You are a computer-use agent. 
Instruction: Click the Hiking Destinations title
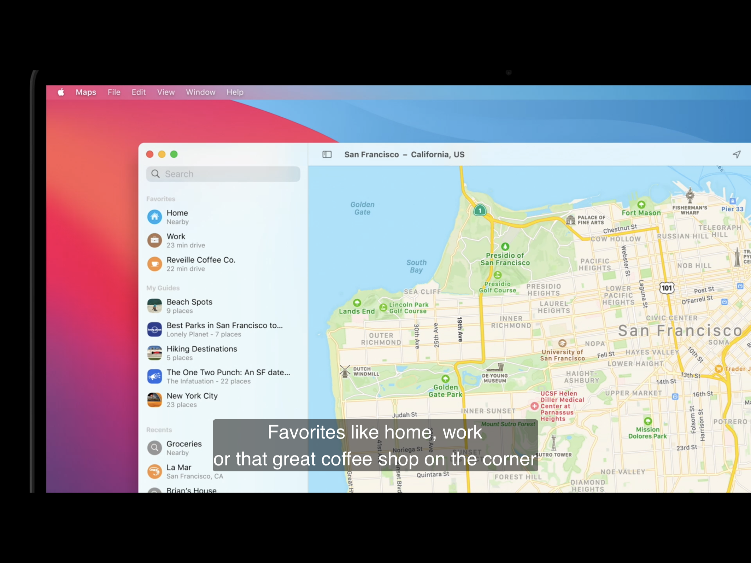(x=202, y=349)
